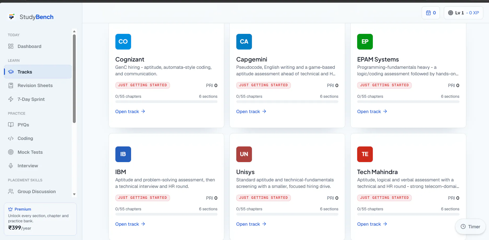Click the EPAM Systems chapters progress bar
The height and width of the screenshot is (240, 489).
coord(408,102)
